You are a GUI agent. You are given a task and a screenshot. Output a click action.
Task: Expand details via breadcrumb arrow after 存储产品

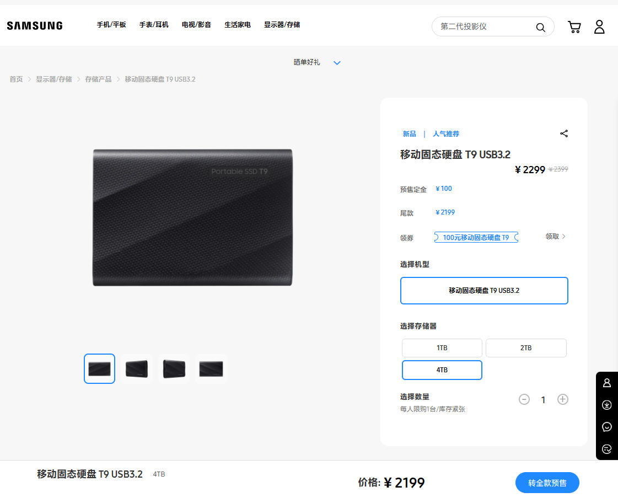click(x=117, y=79)
